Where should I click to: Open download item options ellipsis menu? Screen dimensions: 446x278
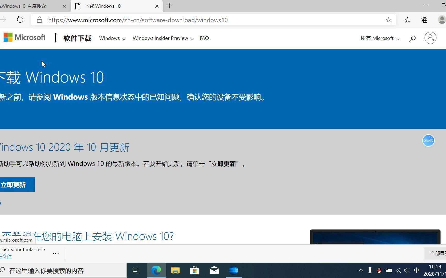(x=56, y=253)
